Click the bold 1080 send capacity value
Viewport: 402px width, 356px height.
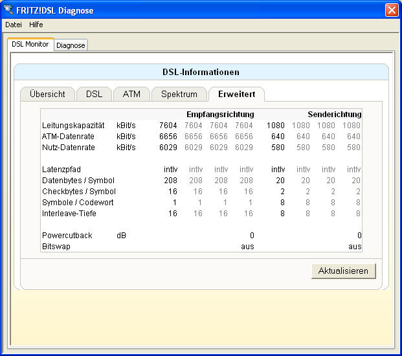coord(276,126)
